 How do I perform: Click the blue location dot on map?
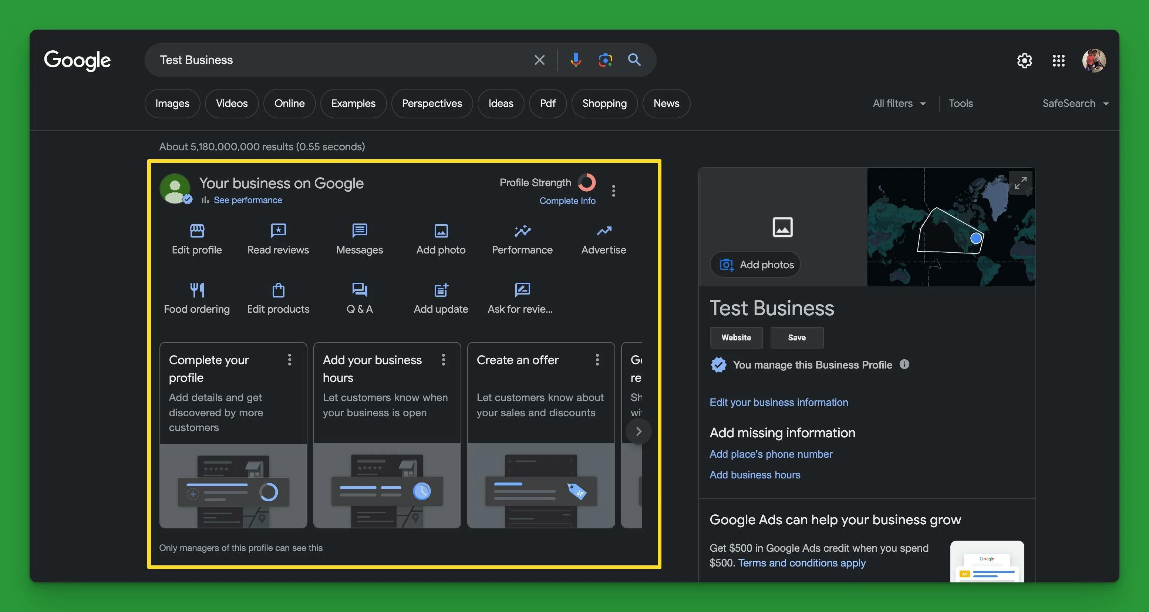[976, 238]
